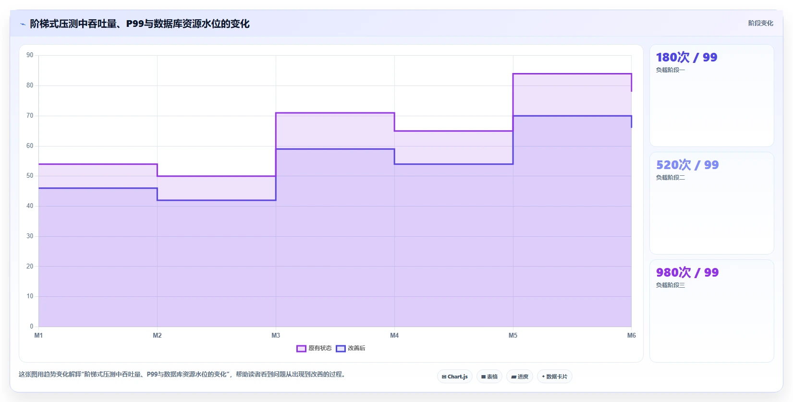This screenshot has height=402, width=793.
Task: Click the icon inside the 表格 pill
Action: tap(483, 377)
